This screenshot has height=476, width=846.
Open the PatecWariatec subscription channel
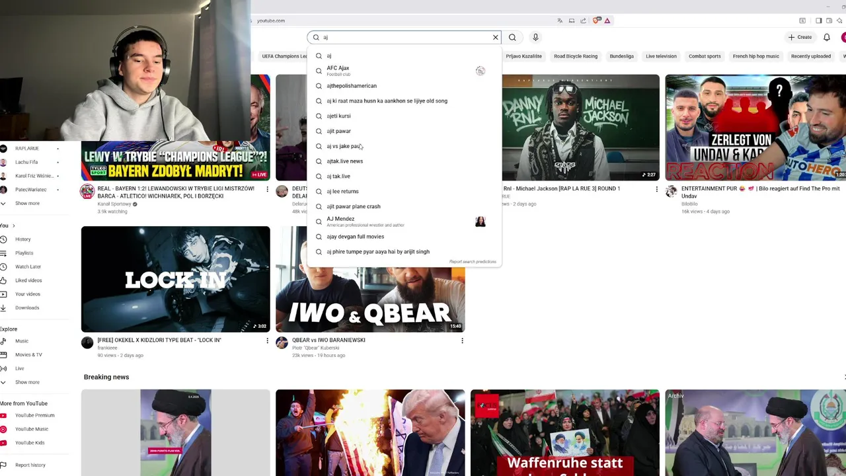[x=30, y=190]
